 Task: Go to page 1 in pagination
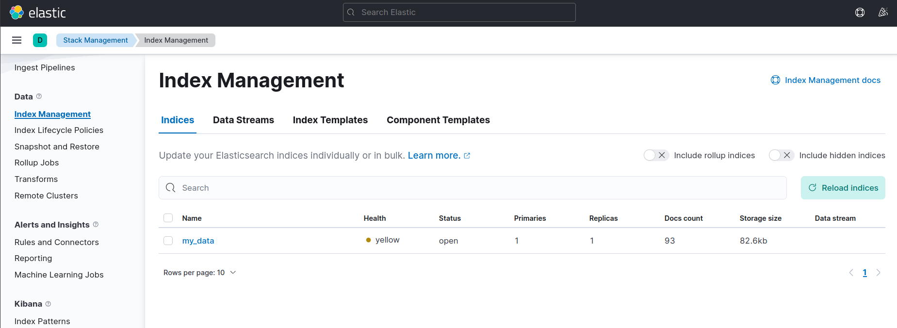click(x=864, y=273)
